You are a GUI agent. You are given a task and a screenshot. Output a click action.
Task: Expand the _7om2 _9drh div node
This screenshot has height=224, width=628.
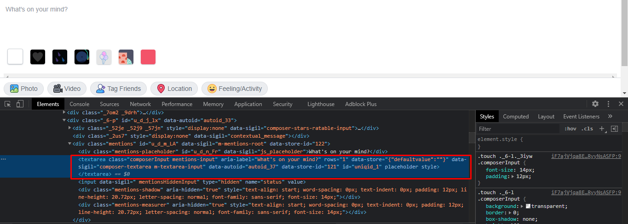(64, 112)
